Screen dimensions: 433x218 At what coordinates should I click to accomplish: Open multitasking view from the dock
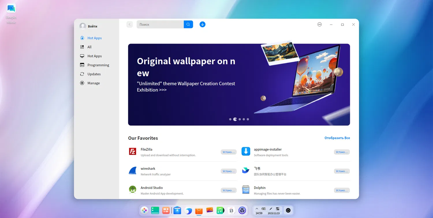pos(166,210)
